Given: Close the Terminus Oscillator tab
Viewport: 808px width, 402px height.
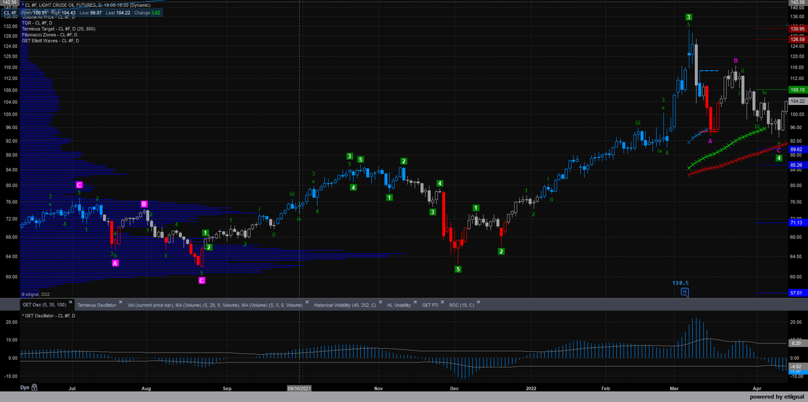Looking at the screenshot, I should (x=121, y=303).
